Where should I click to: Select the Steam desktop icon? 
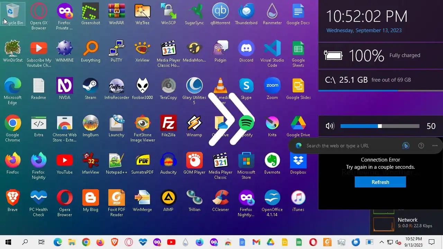tap(91, 89)
